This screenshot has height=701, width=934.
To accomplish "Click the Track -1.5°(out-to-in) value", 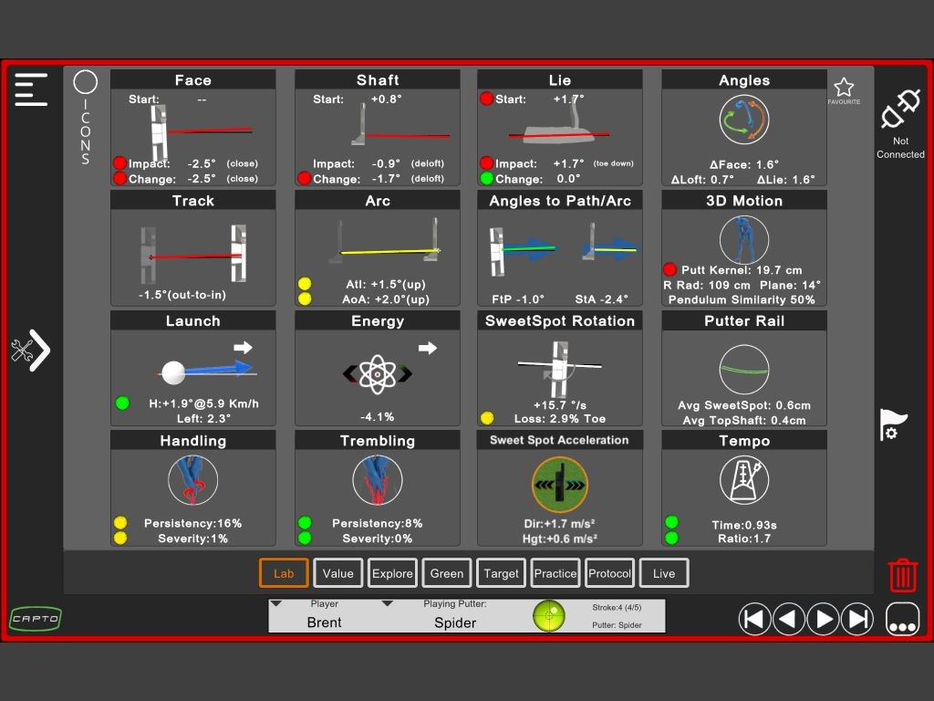I will 182,295.
